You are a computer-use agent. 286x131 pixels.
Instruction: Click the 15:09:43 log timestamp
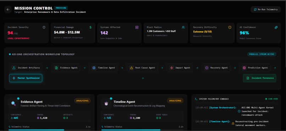[202, 121]
